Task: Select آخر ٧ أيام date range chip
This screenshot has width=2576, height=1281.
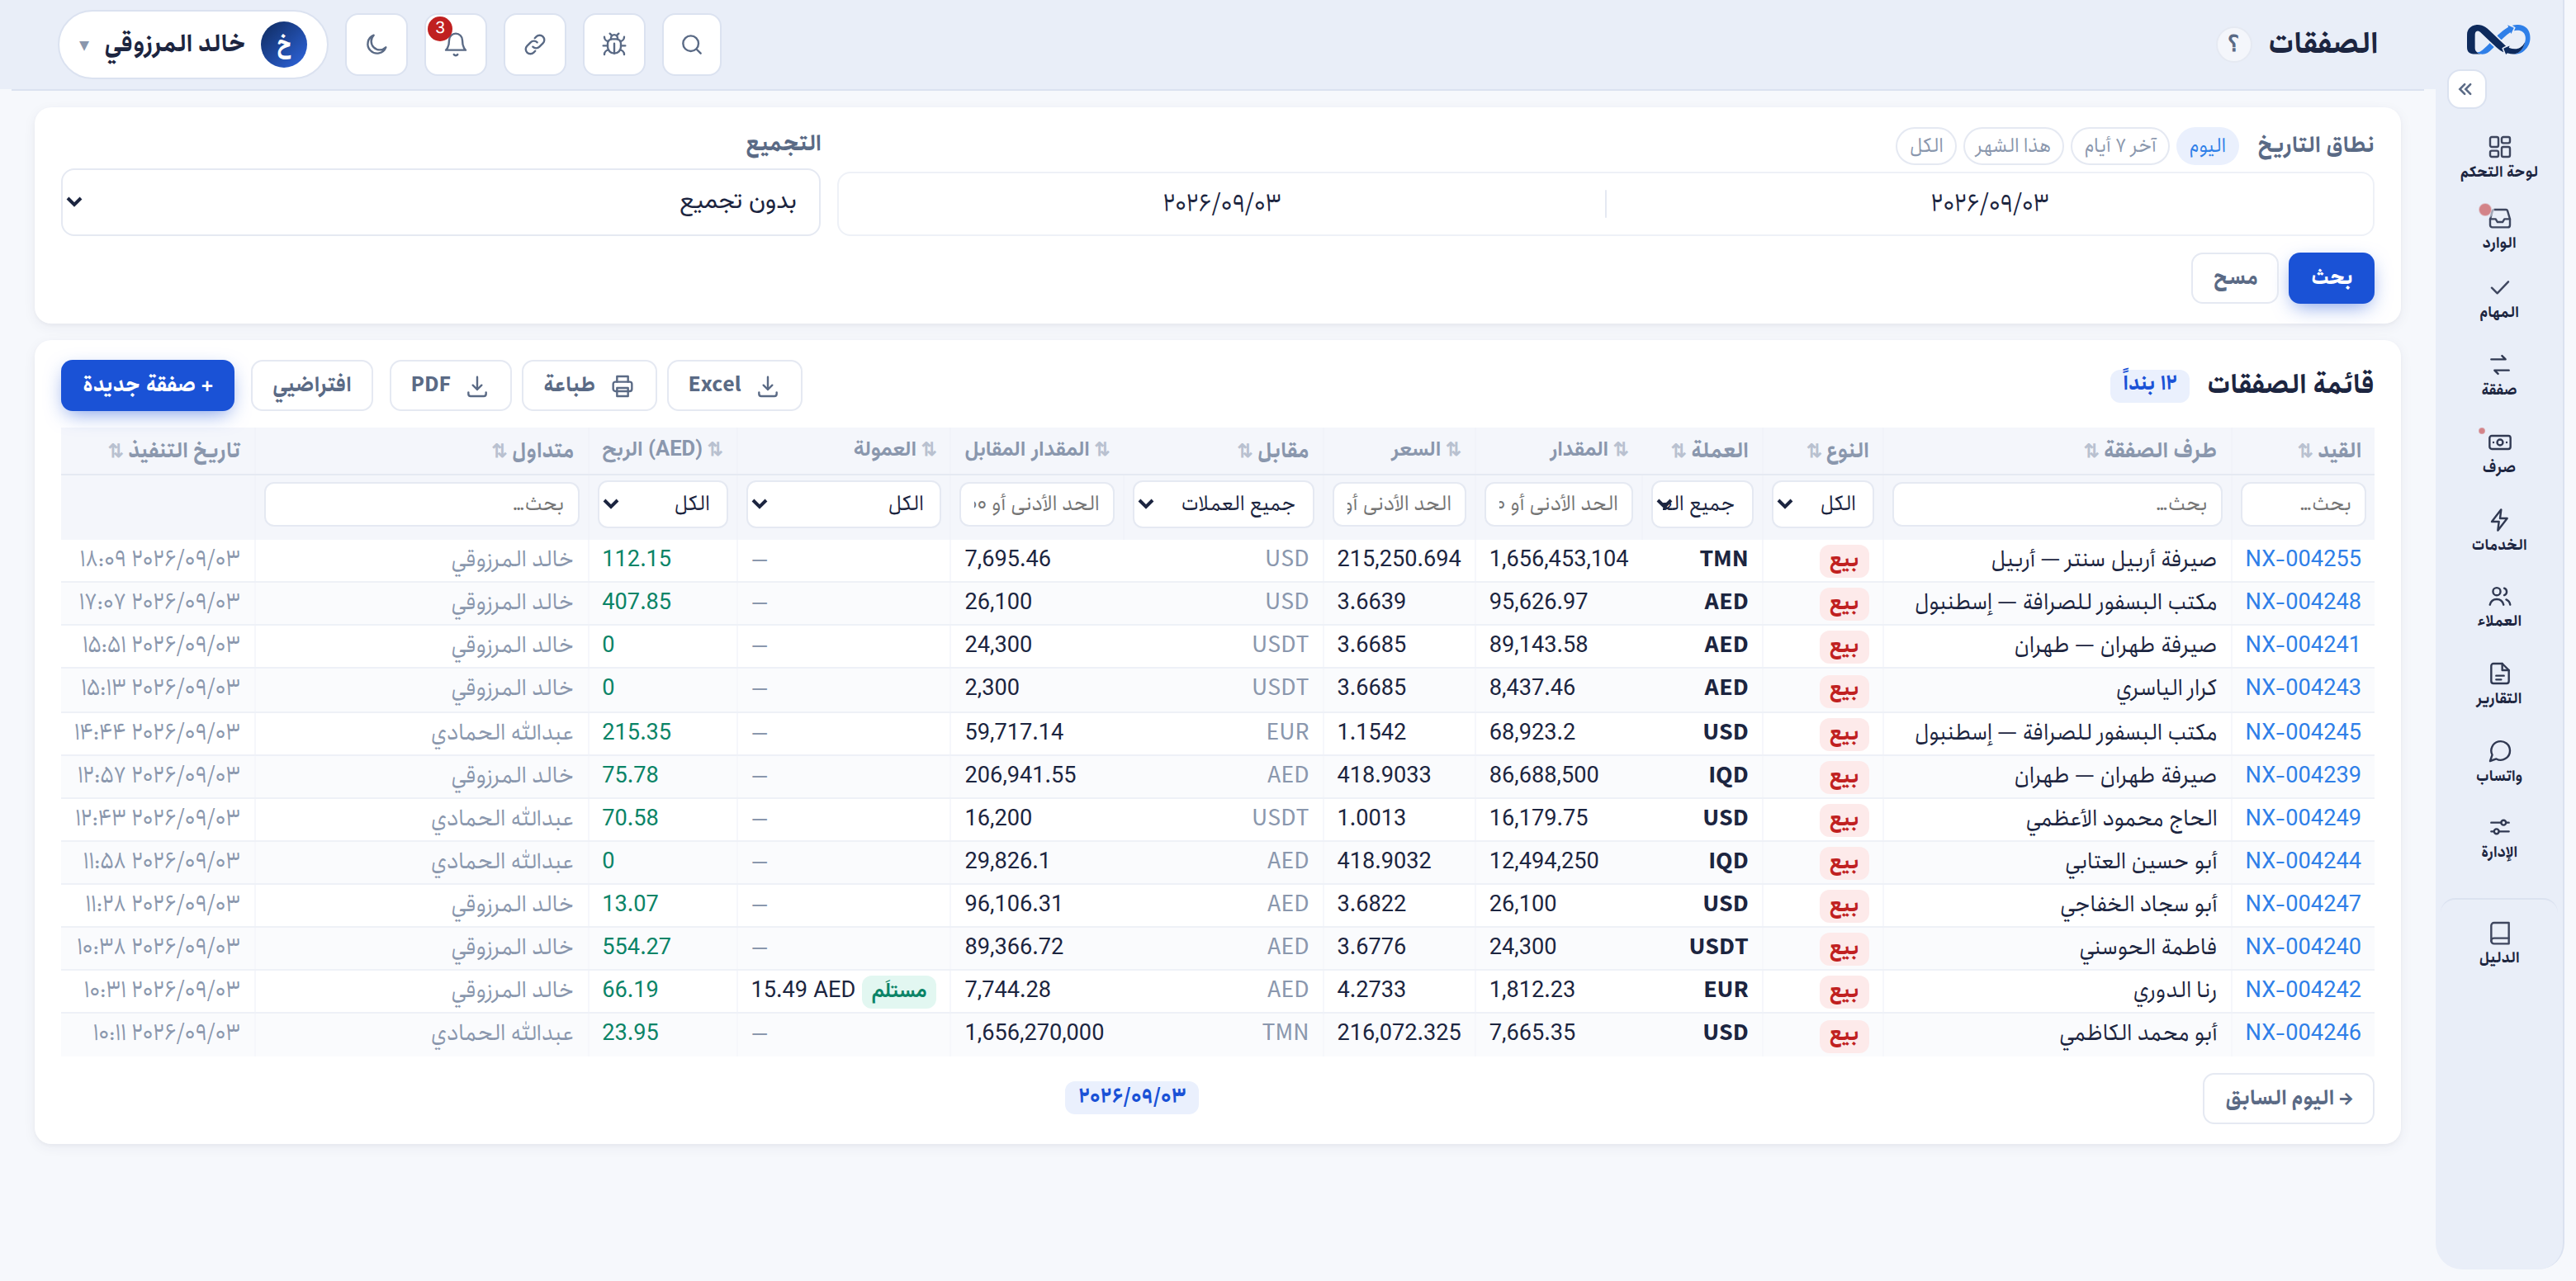Action: (x=2120, y=147)
